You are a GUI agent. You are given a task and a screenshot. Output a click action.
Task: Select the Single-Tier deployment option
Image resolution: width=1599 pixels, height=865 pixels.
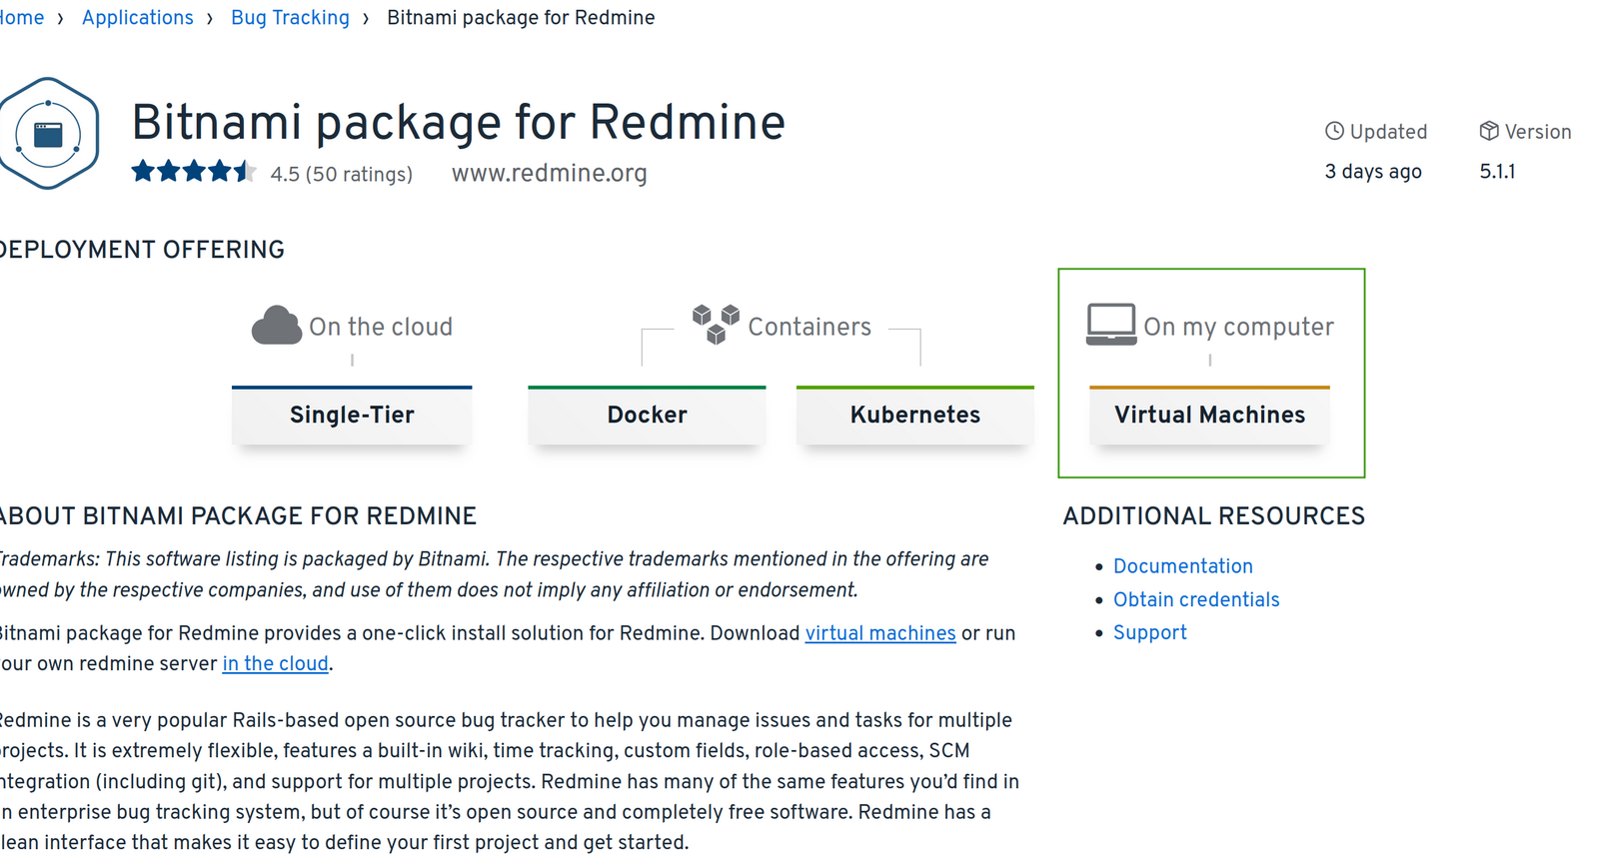click(x=352, y=416)
